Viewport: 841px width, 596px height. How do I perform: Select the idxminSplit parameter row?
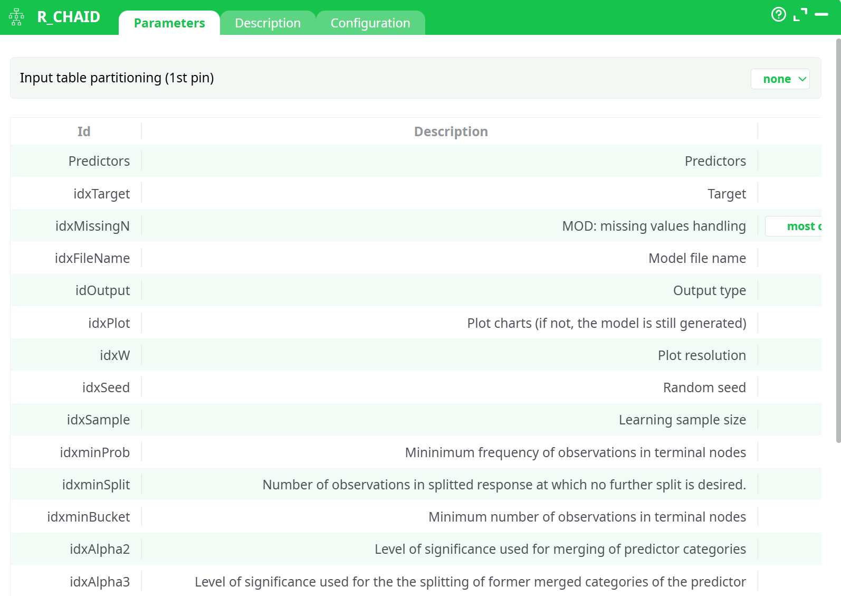coord(96,485)
